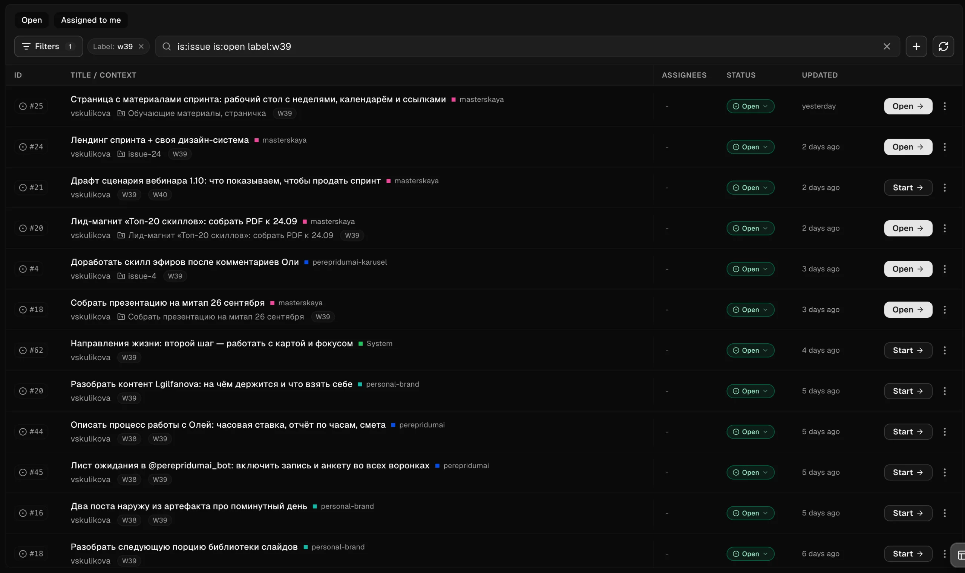The width and height of the screenshot is (965, 573).
Task: Click title 'Лендинг спринта + своя дизайн-система'
Action: pyautogui.click(x=160, y=140)
